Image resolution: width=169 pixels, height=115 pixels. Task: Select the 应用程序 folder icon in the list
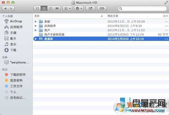point(41,26)
